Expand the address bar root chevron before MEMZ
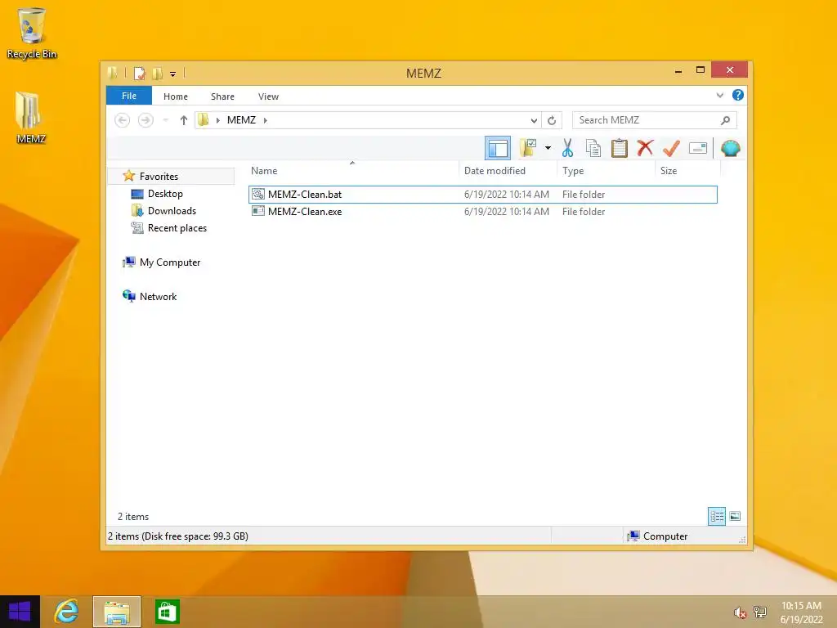 [x=217, y=120]
